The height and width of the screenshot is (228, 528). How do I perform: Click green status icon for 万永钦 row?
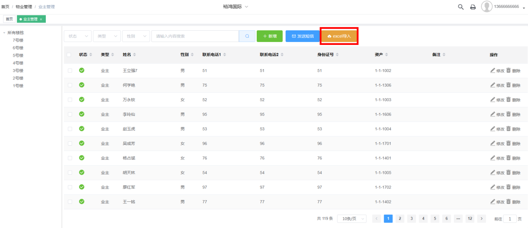click(82, 100)
